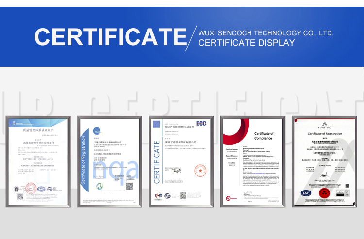The height and width of the screenshot is (239, 364).
Task: Click the 'CERTIFICATE DISPLAY' subtitle
Action: (247, 43)
